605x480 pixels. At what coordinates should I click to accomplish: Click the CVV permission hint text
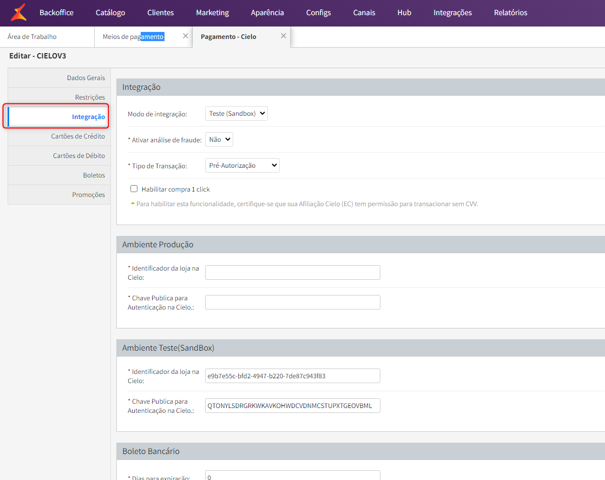(307, 203)
